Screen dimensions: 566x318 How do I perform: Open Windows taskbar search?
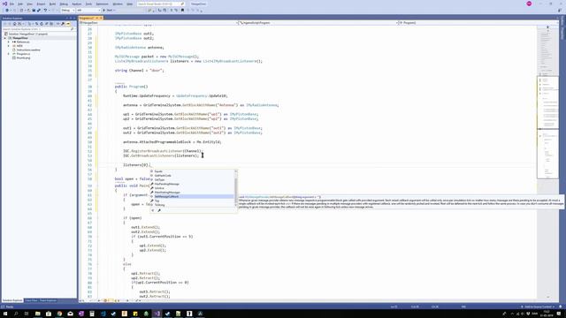pyautogui.click(x=16, y=314)
